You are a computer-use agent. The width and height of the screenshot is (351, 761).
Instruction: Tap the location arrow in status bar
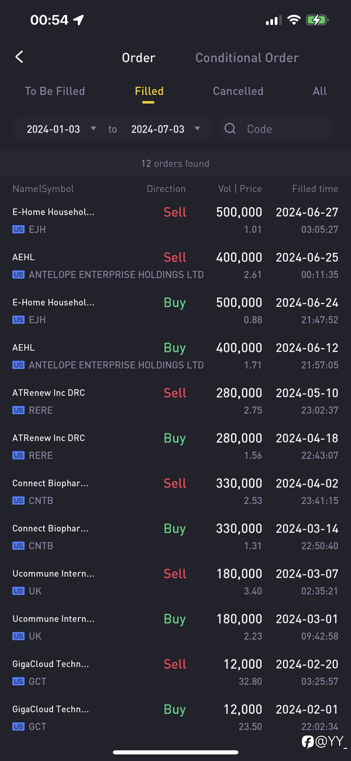(79, 20)
